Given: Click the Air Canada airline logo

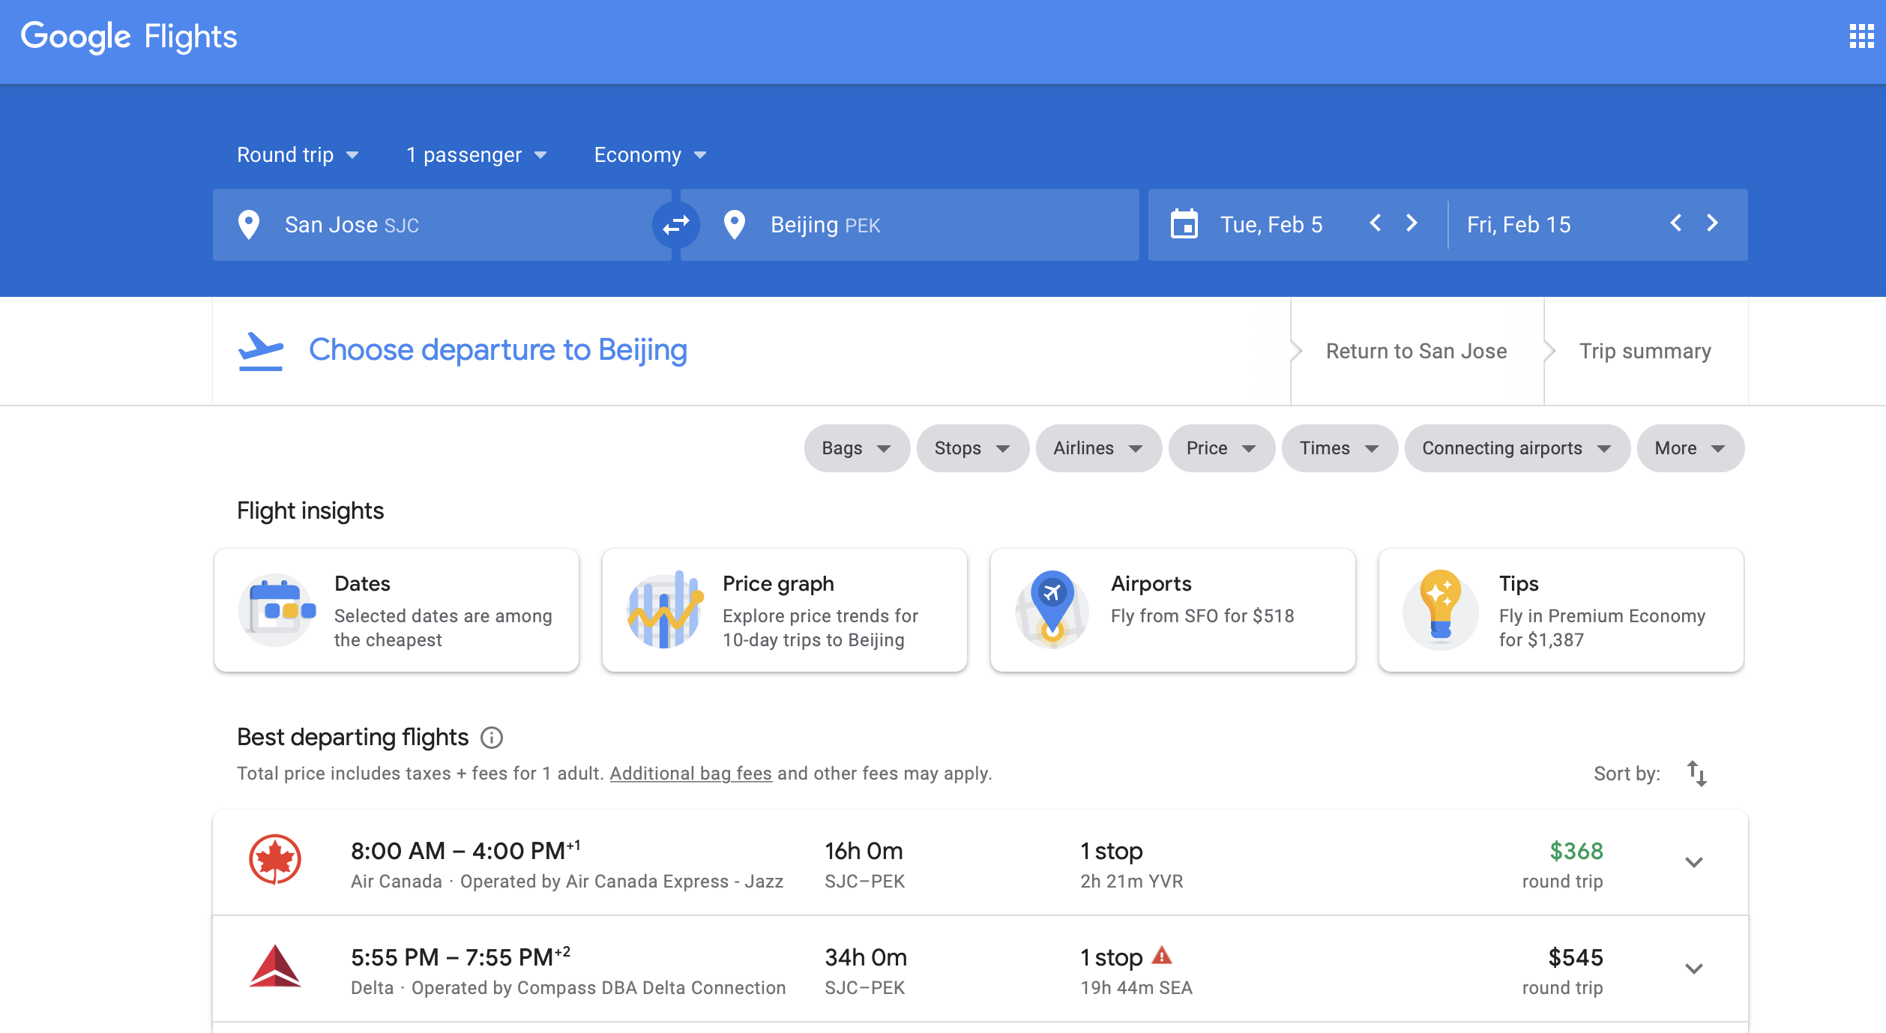Looking at the screenshot, I should 274,860.
